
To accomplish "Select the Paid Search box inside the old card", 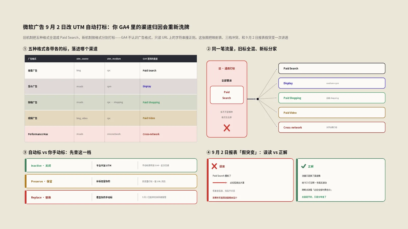I will [x=227, y=95].
